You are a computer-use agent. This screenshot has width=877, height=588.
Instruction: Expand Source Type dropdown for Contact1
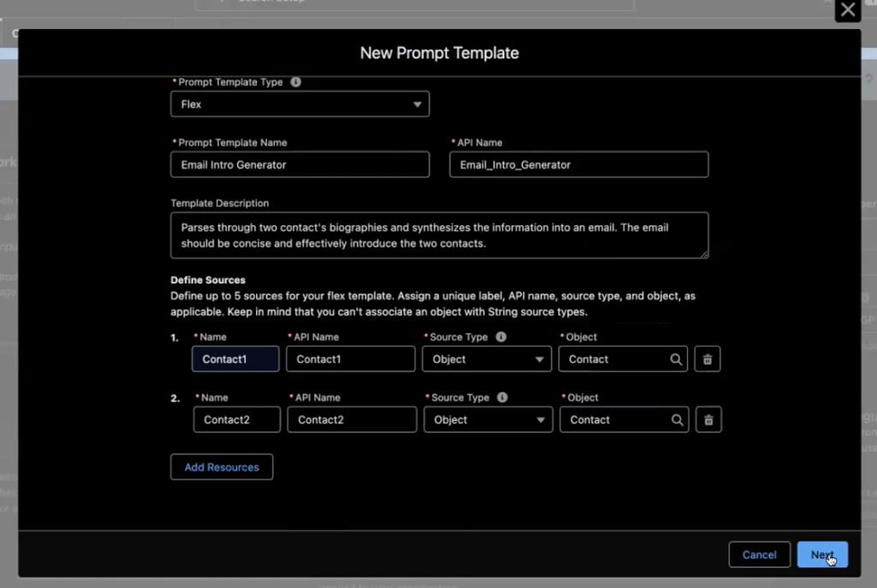tap(486, 359)
